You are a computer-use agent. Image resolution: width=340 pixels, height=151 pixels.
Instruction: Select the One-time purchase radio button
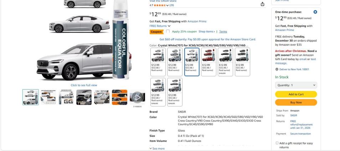pyautogui.click(x=315, y=12)
